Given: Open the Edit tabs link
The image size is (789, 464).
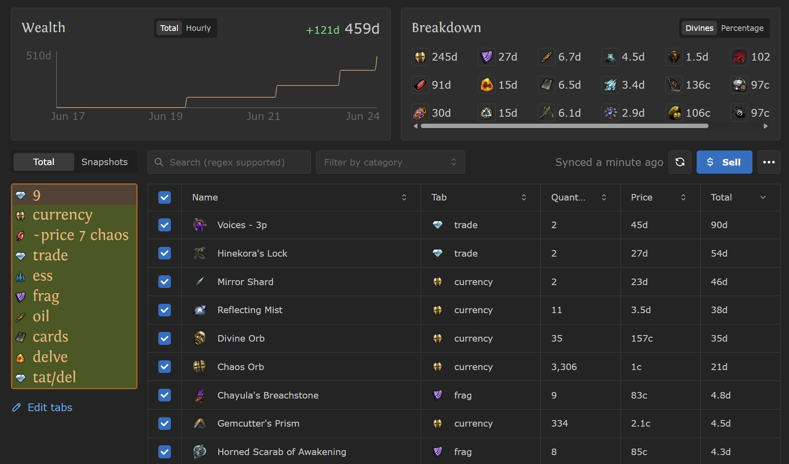Looking at the screenshot, I should coord(42,407).
